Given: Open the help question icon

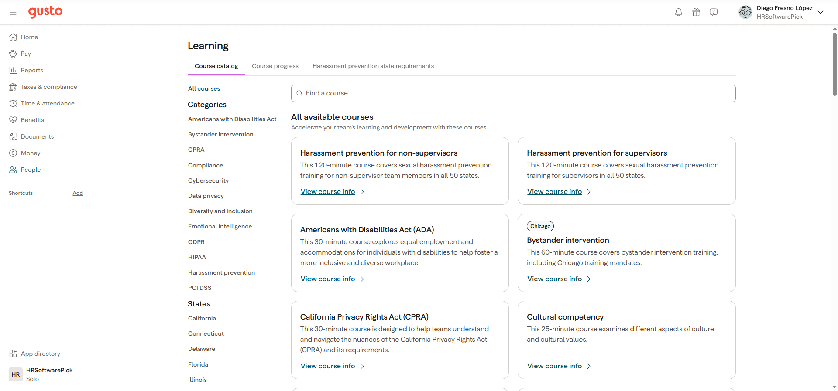Looking at the screenshot, I should click(714, 12).
